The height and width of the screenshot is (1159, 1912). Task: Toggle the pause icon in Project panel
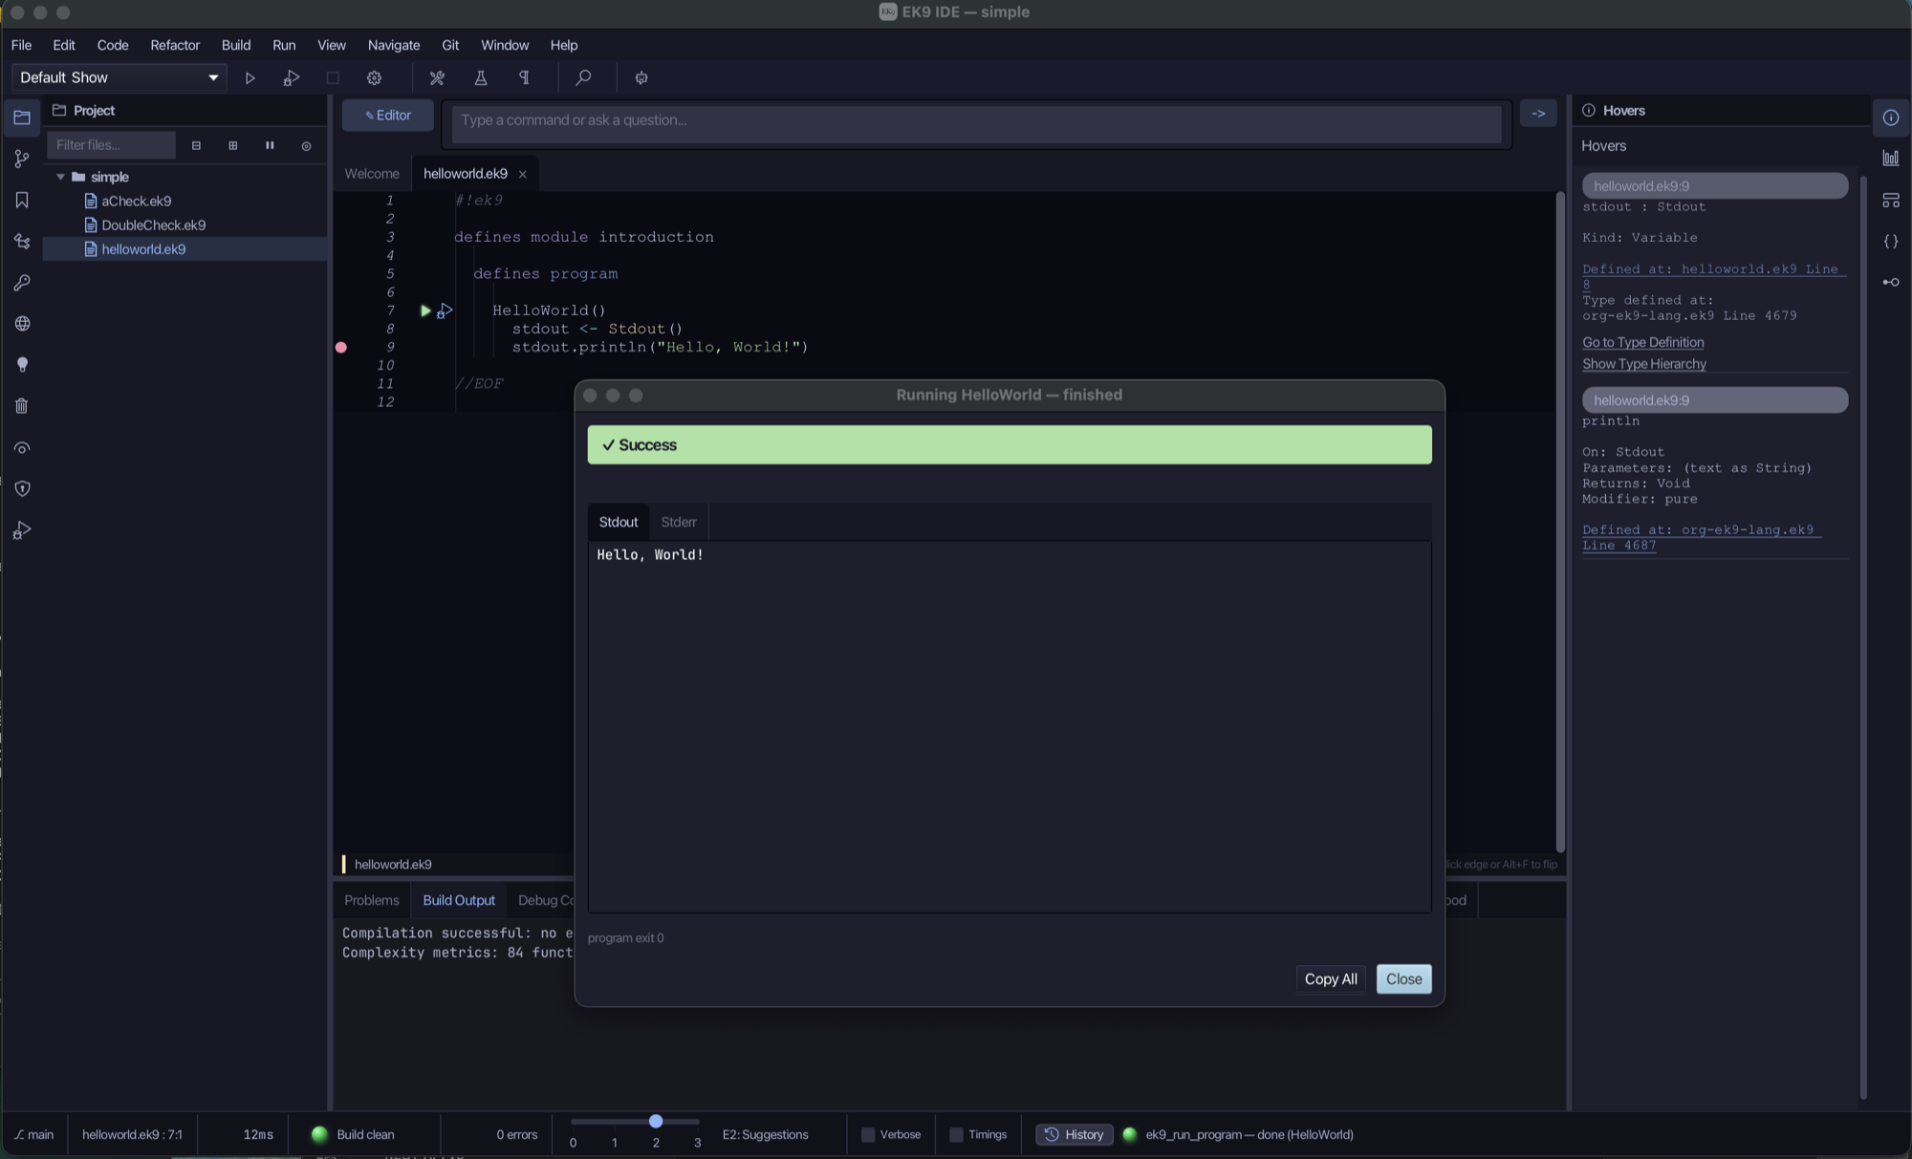click(270, 145)
